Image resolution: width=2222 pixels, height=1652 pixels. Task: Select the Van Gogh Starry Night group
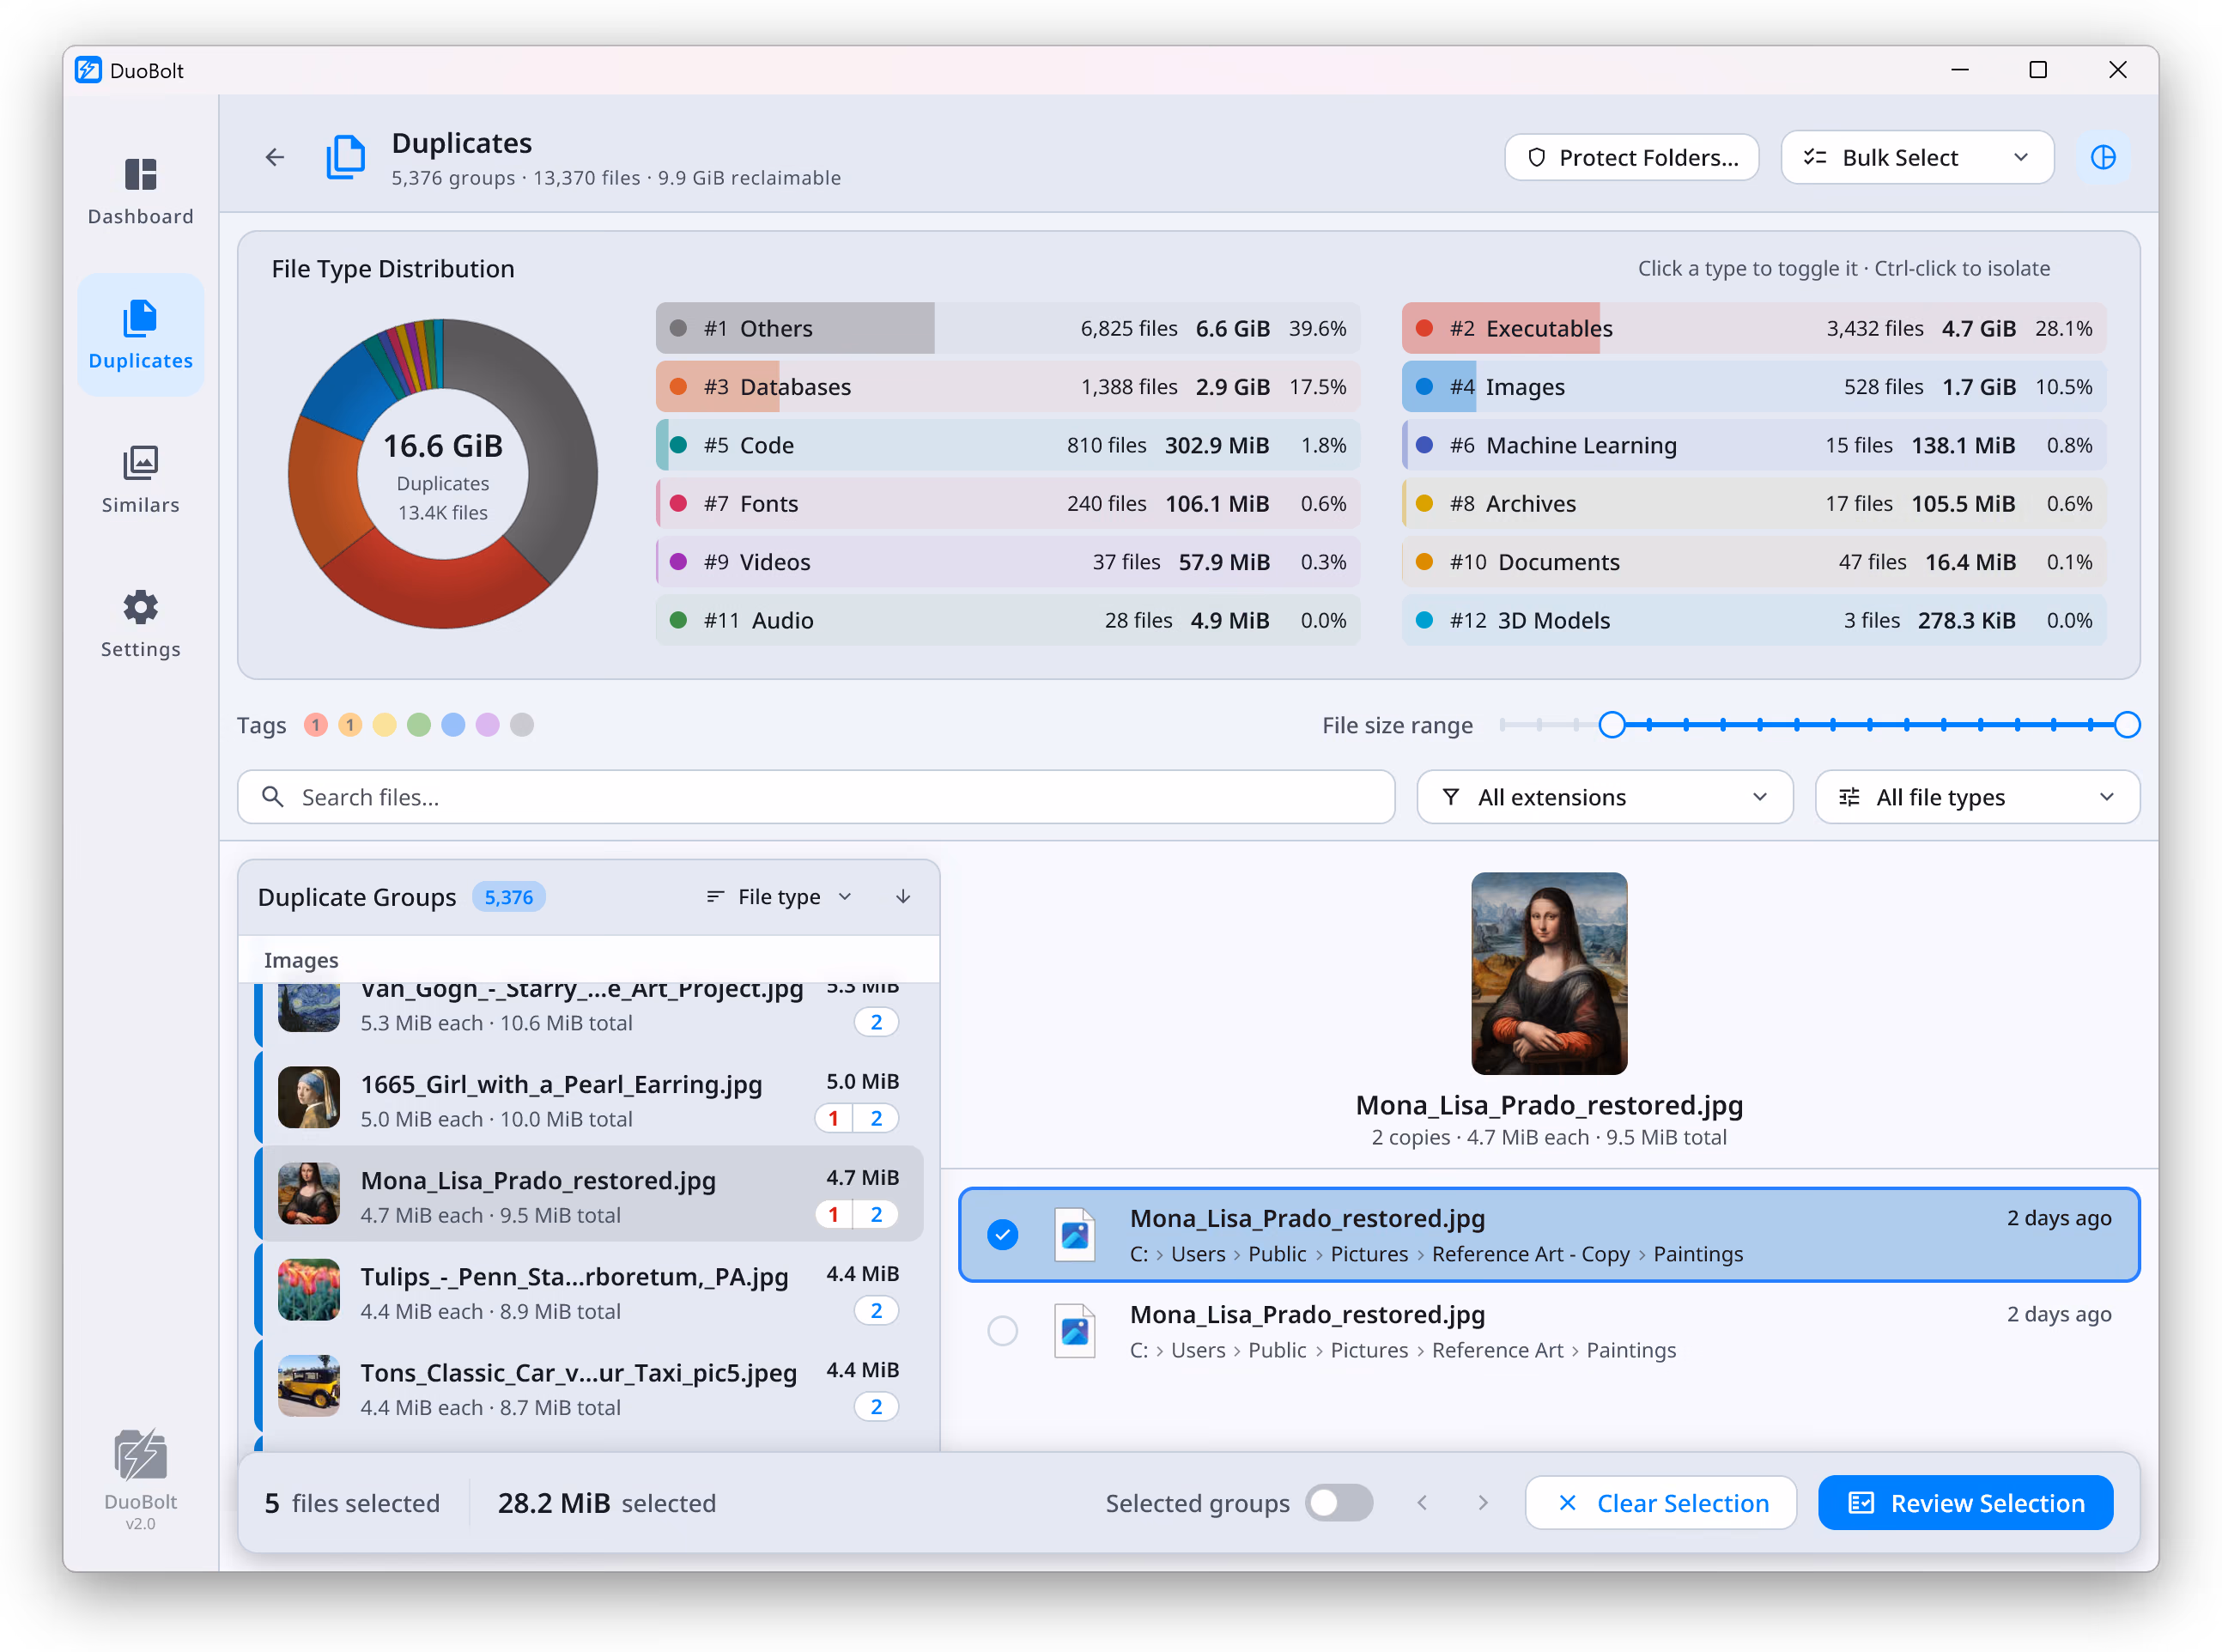(x=588, y=1014)
